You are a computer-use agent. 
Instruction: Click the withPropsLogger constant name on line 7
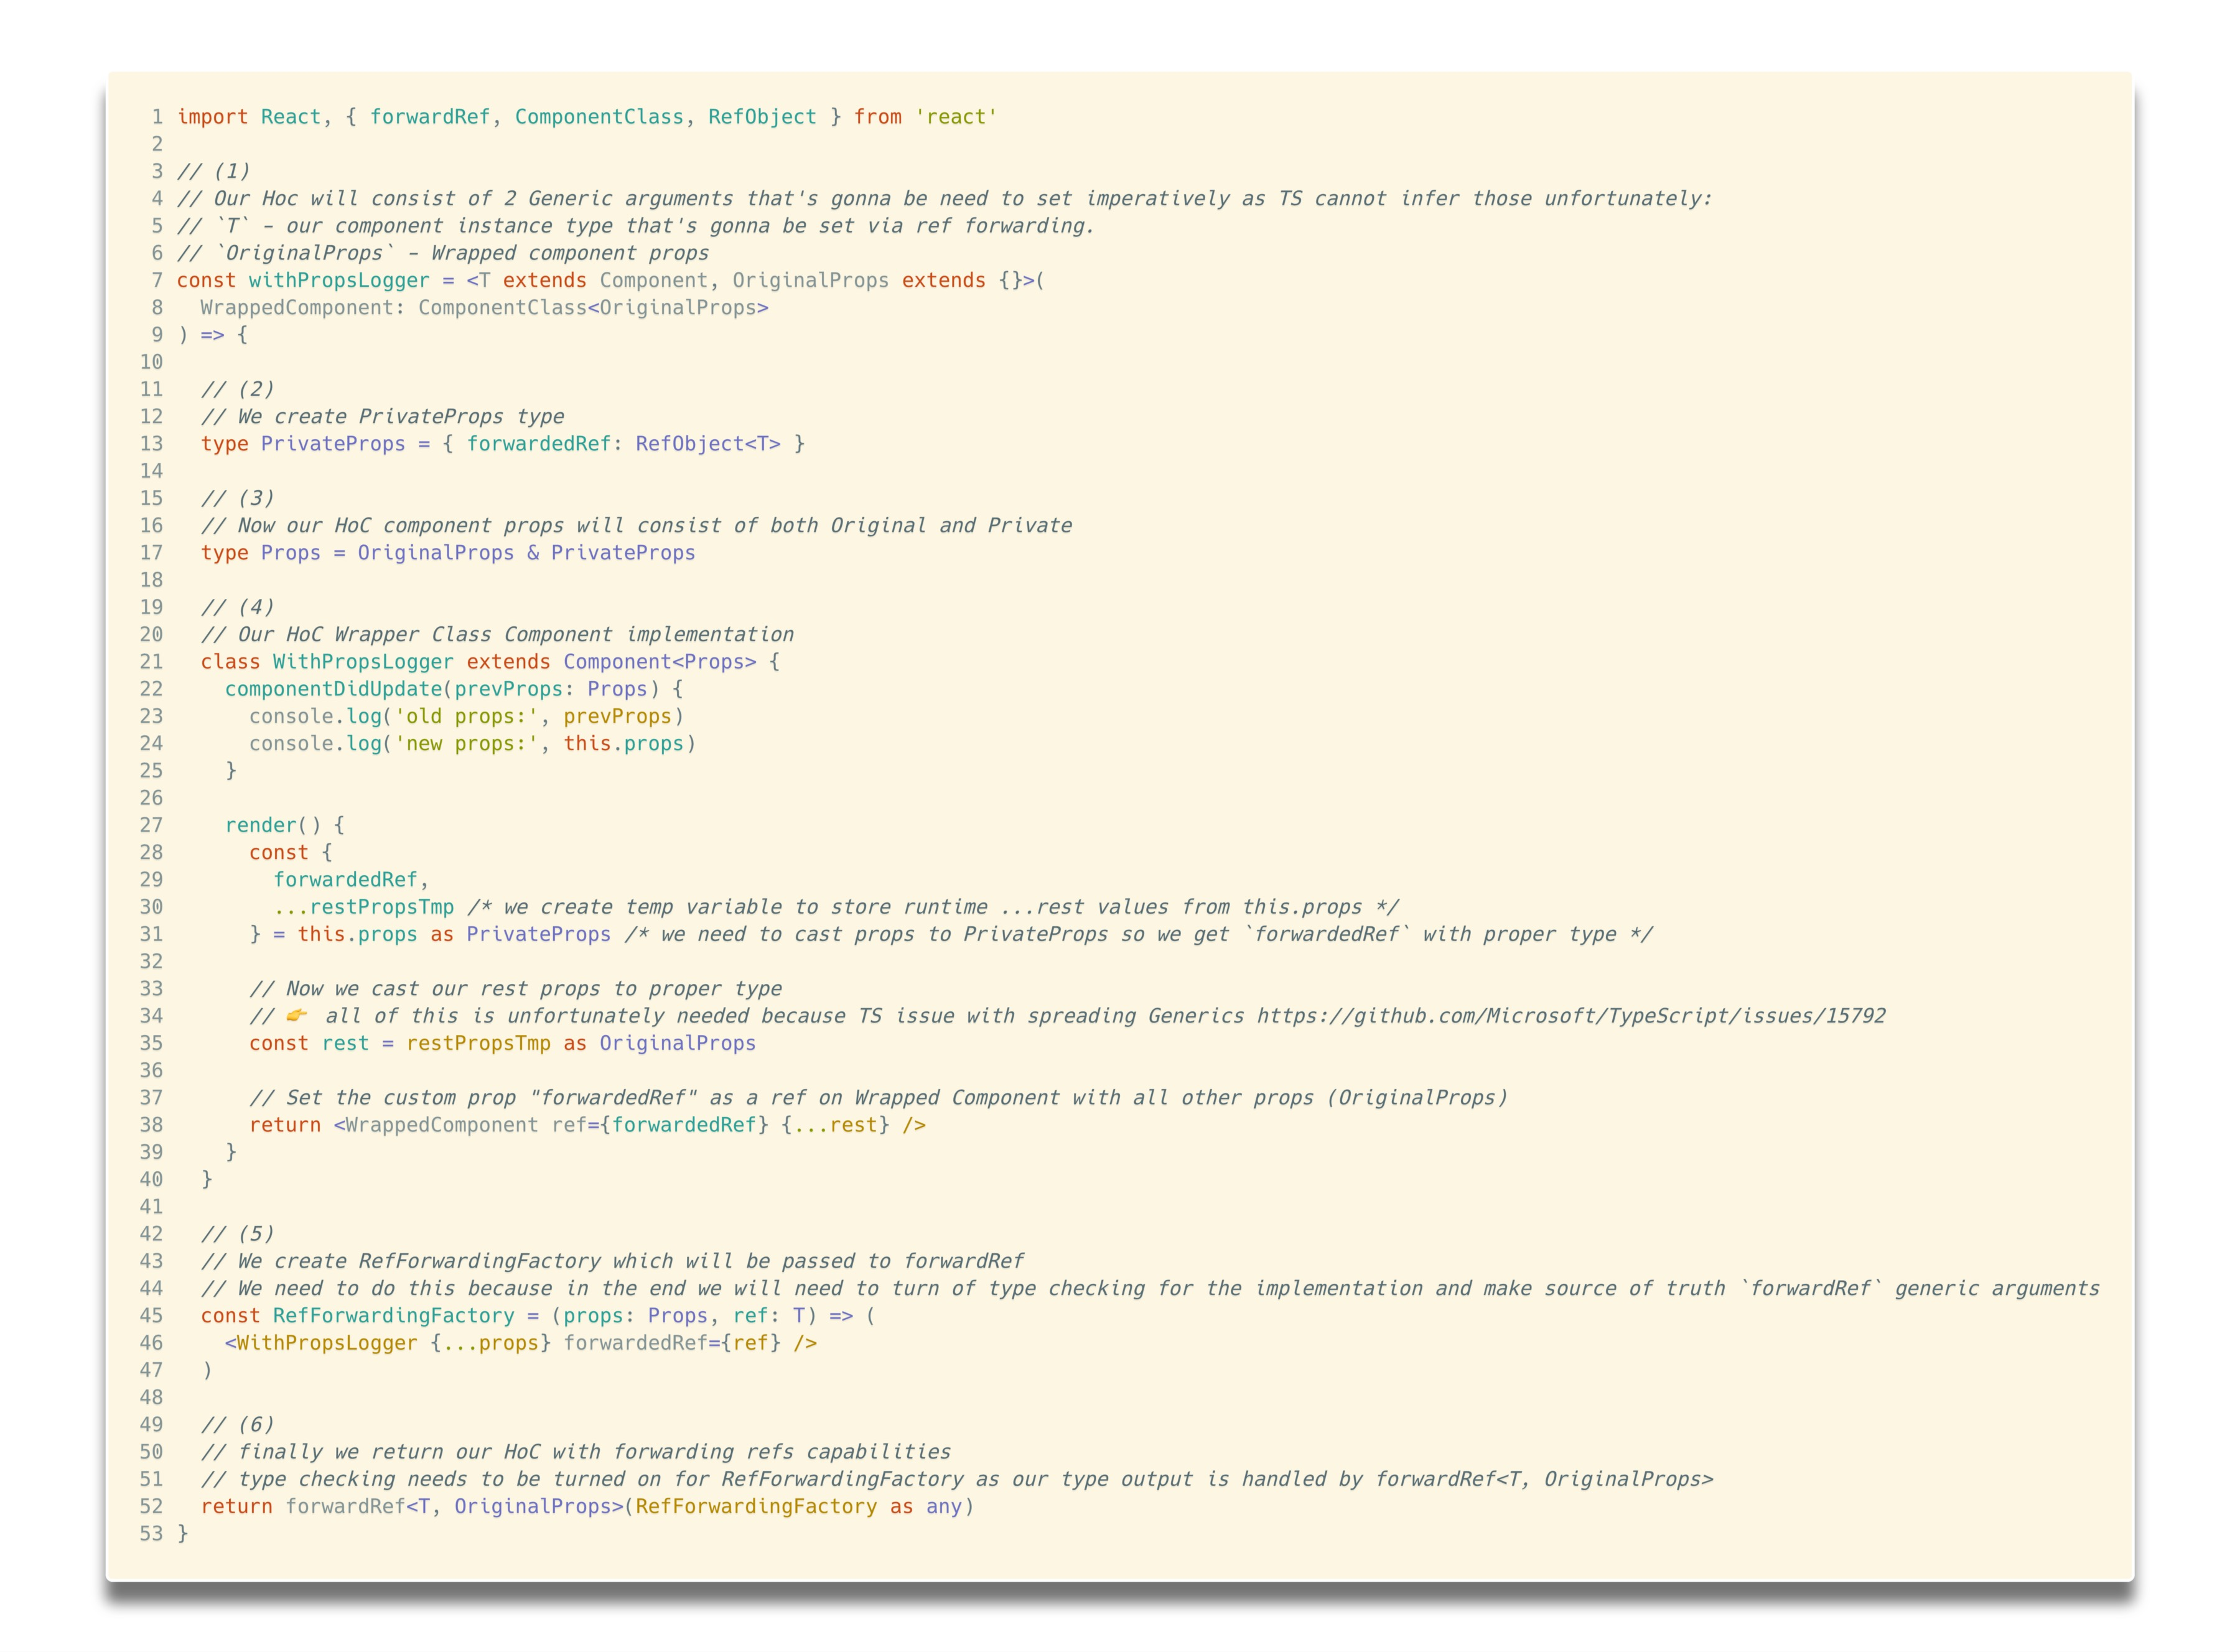pyautogui.click(x=338, y=281)
